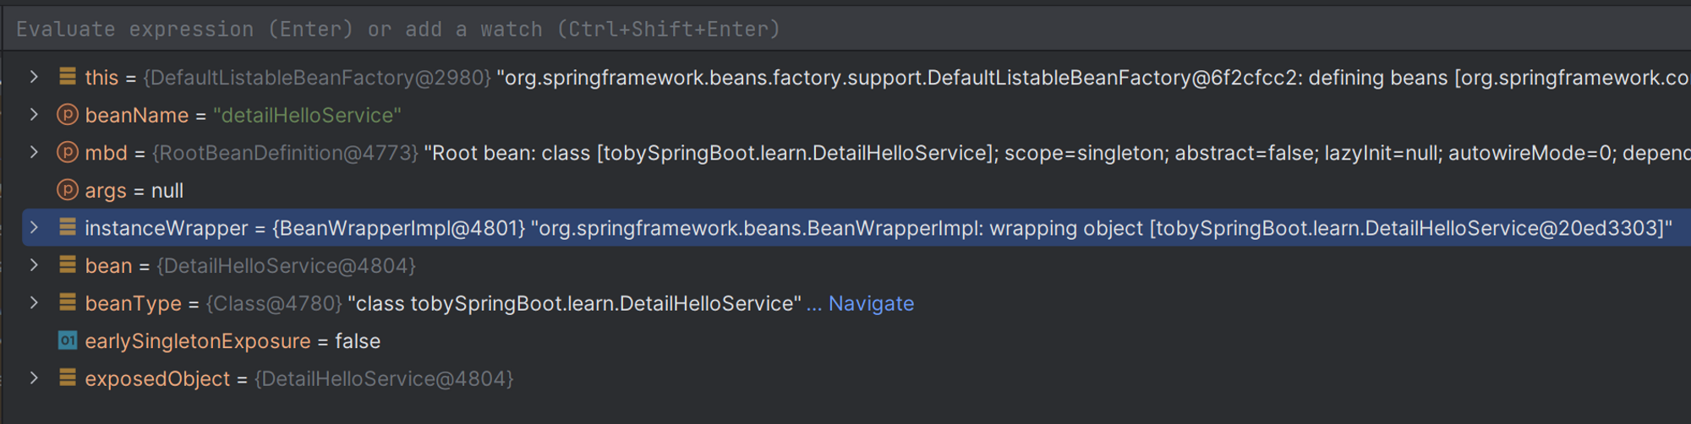1691x424 pixels.
Task: Select the 'this' variable name
Action: point(101,78)
